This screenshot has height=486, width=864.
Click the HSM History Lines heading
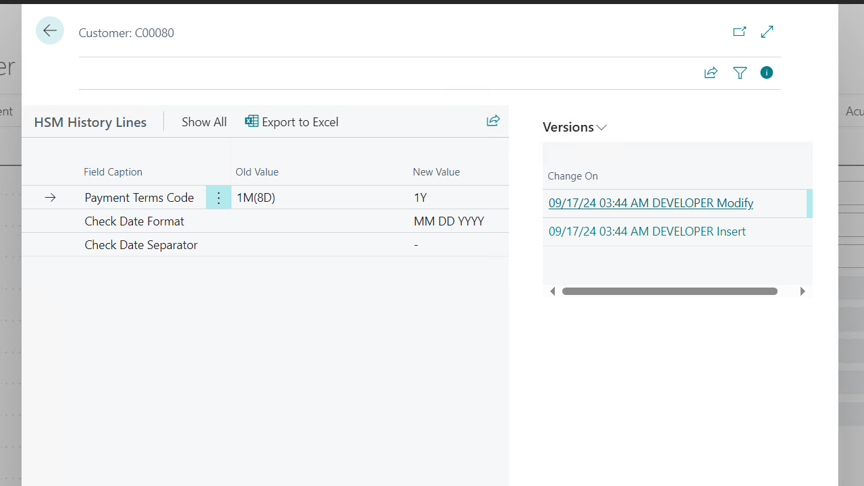[90, 122]
